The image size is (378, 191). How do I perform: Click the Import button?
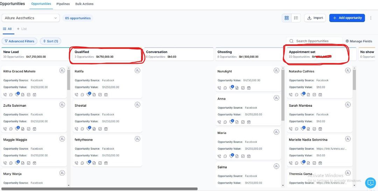(x=315, y=18)
